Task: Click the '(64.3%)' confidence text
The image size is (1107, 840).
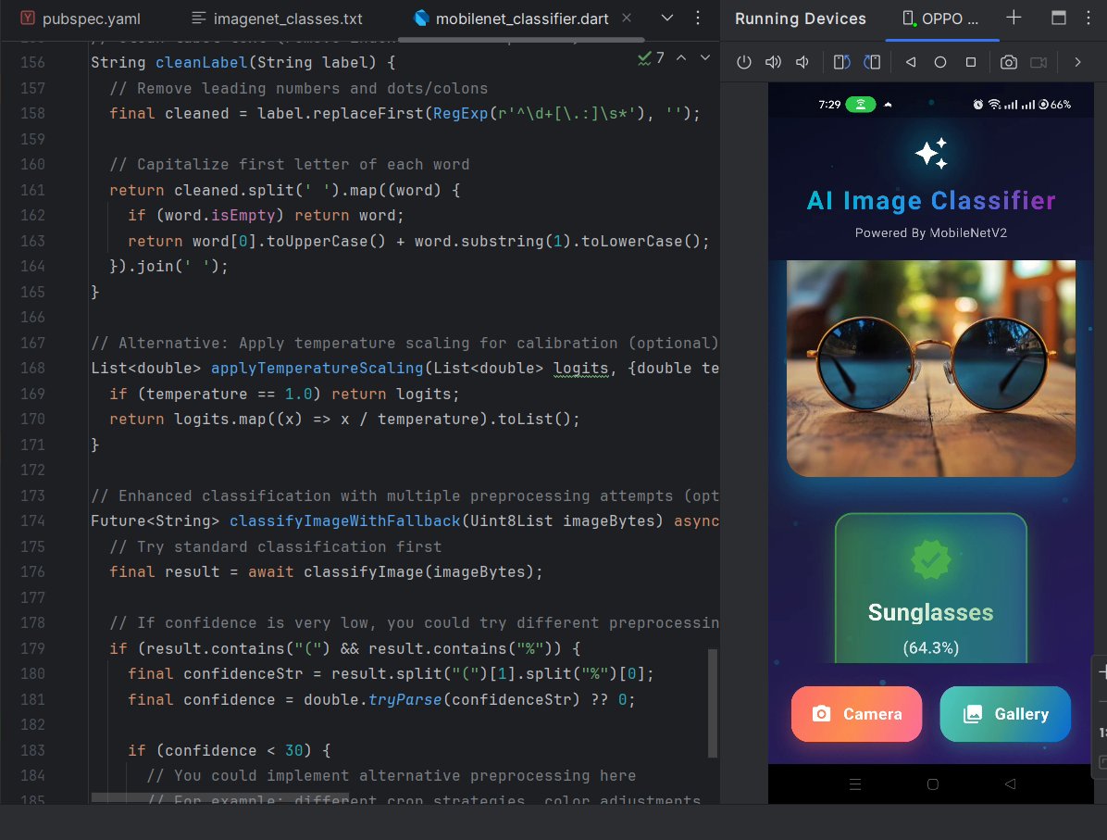Action: click(930, 648)
